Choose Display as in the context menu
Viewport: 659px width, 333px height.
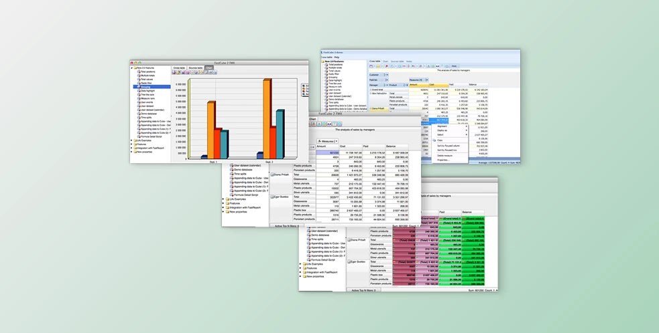pyautogui.click(x=450, y=130)
